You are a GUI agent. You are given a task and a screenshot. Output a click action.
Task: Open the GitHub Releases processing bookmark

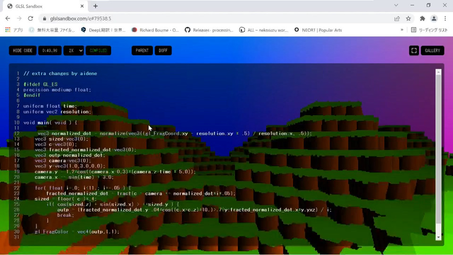209,30
